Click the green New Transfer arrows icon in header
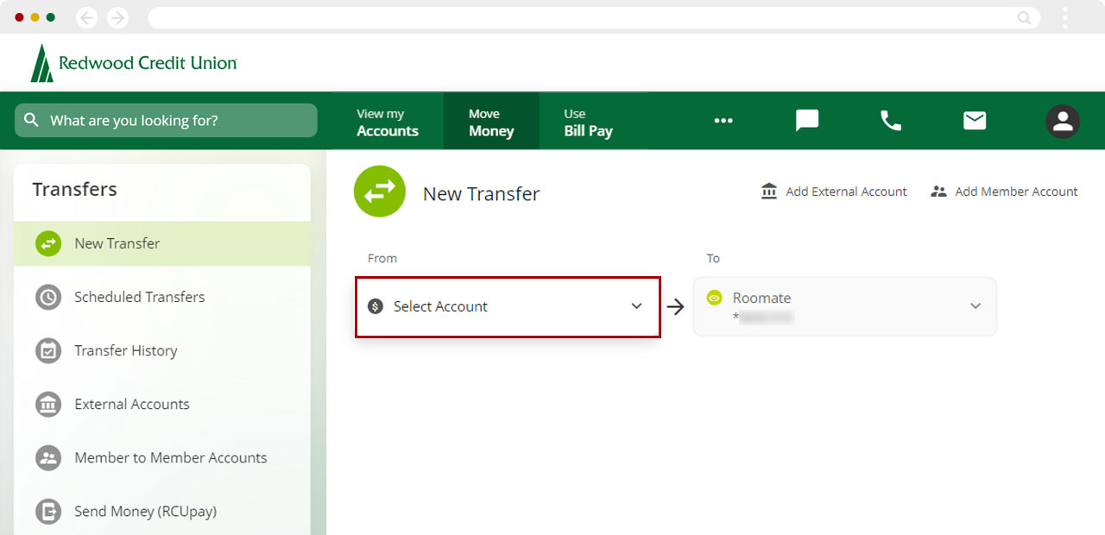The image size is (1105, 535). 380,192
